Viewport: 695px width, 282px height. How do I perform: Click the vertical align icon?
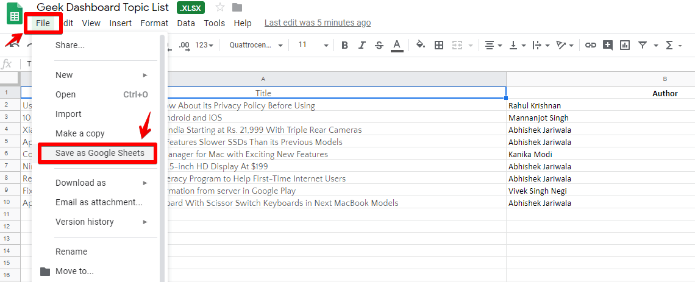coord(514,45)
